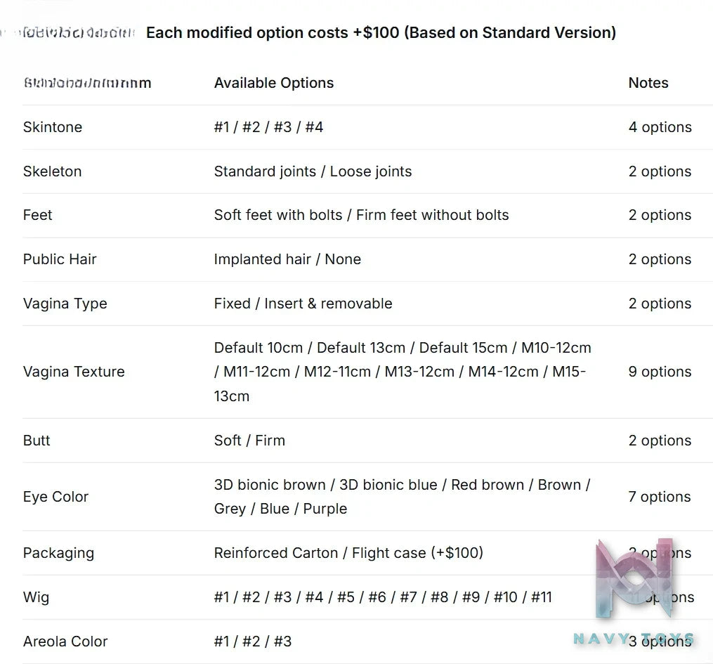Click the Feet row label

(x=38, y=215)
